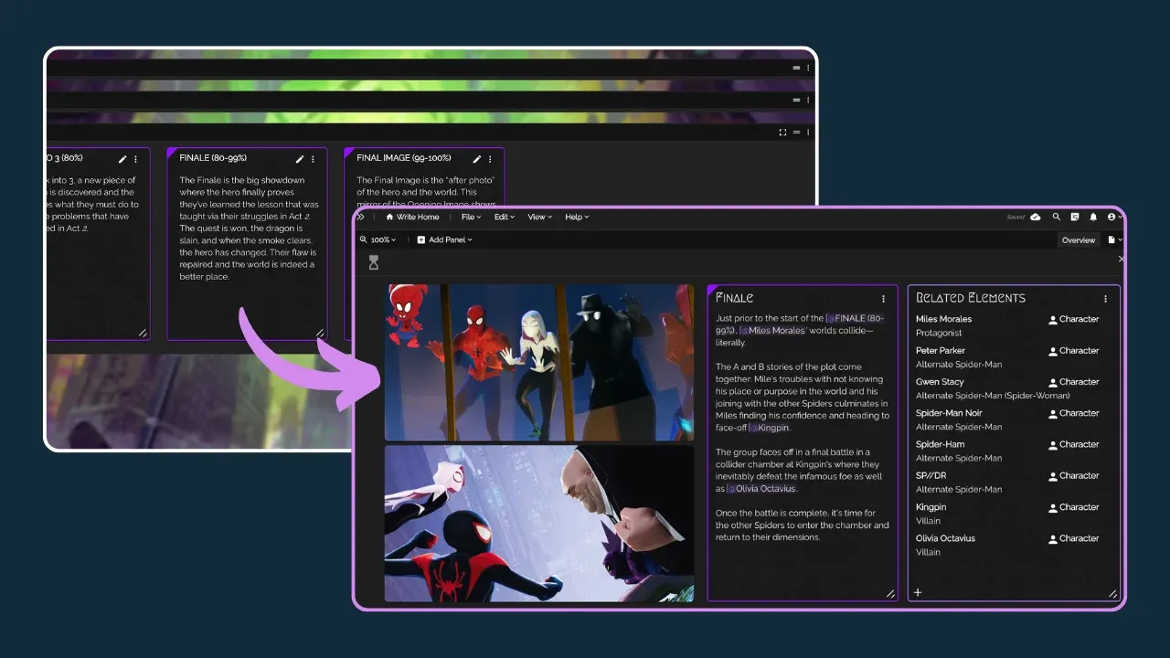Go to Write Home
The width and height of the screenshot is (1170, 658).
click(x=412, y=218)
